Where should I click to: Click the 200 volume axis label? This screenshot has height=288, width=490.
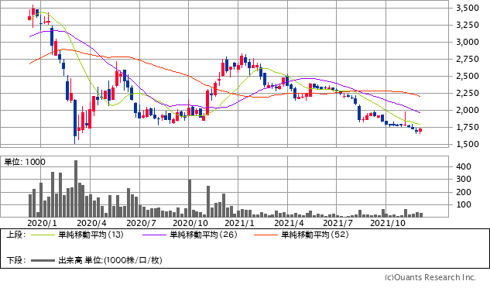464,192
